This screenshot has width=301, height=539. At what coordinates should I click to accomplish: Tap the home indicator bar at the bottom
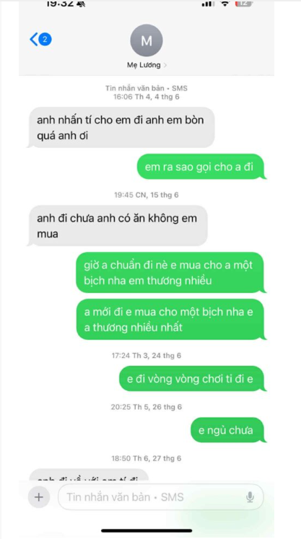pyautogui.click(x=147, y=530)
